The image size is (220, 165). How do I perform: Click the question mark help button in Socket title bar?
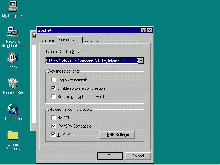pos(143,30)
